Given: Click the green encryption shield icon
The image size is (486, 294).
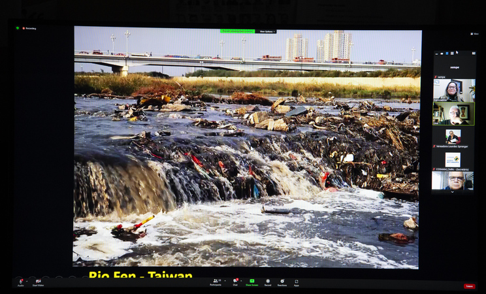Looking at the screenshot, I should [18, 28].
